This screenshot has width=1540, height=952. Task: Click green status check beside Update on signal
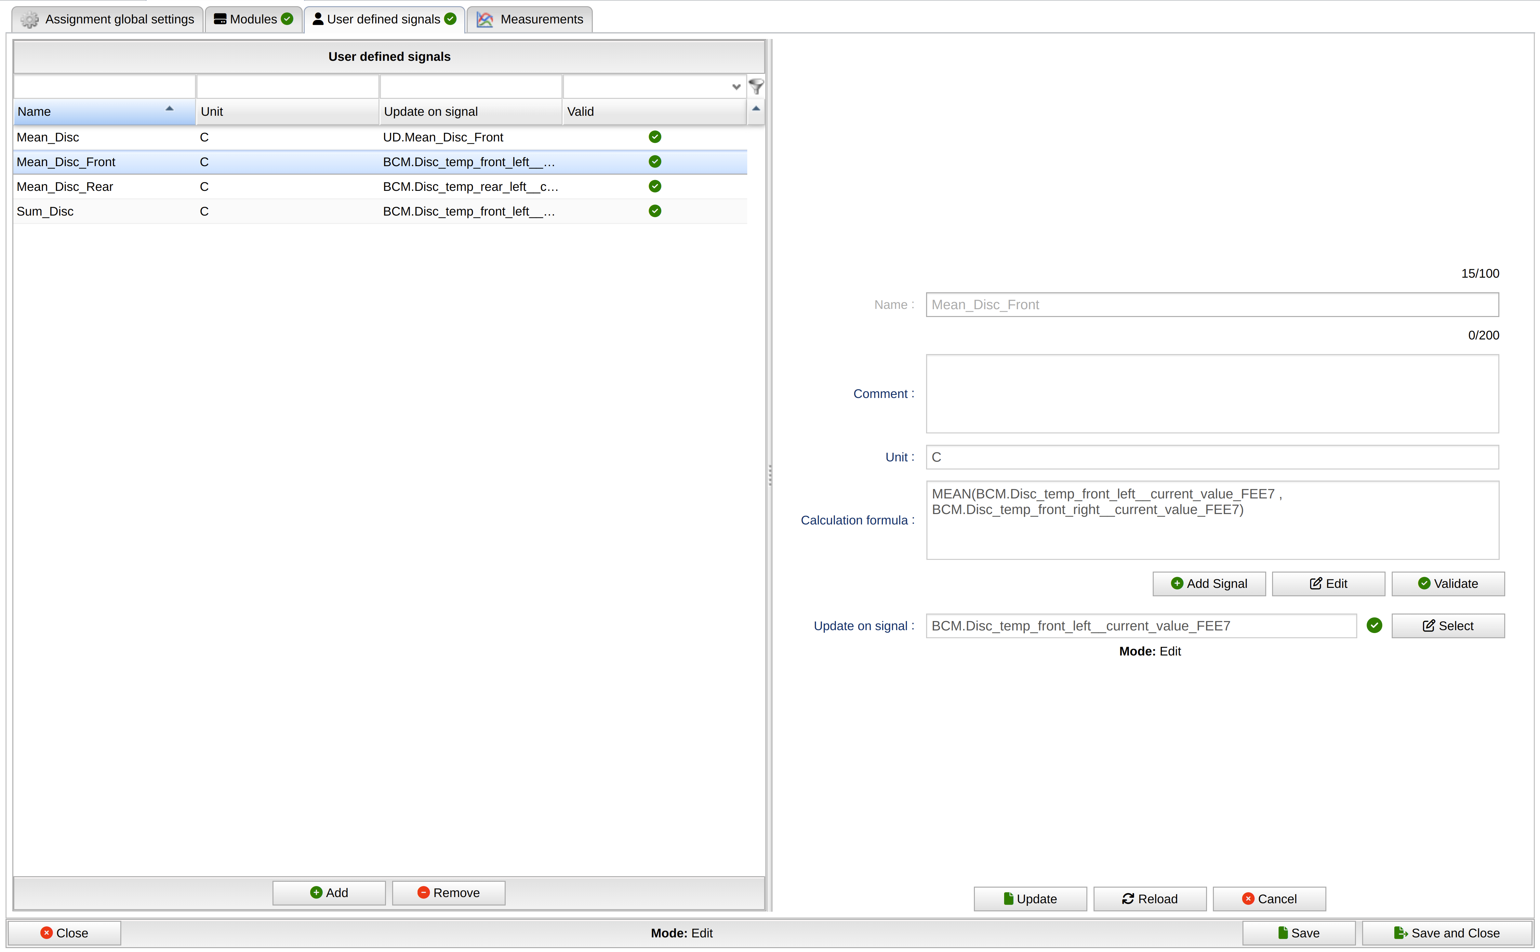(1374, 625)
